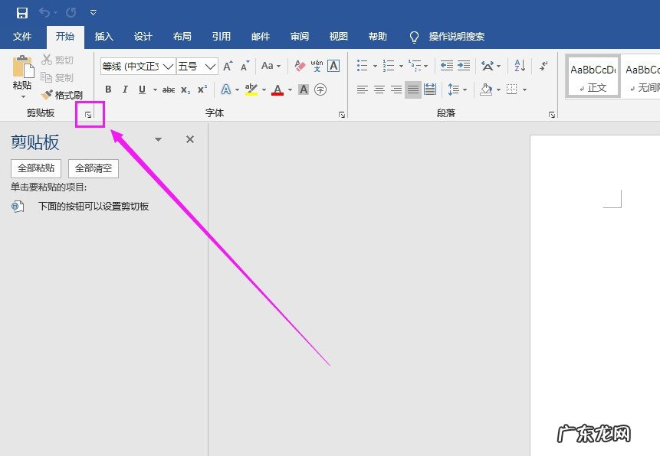Open the font name dropdown

click(x=168, y=67)
